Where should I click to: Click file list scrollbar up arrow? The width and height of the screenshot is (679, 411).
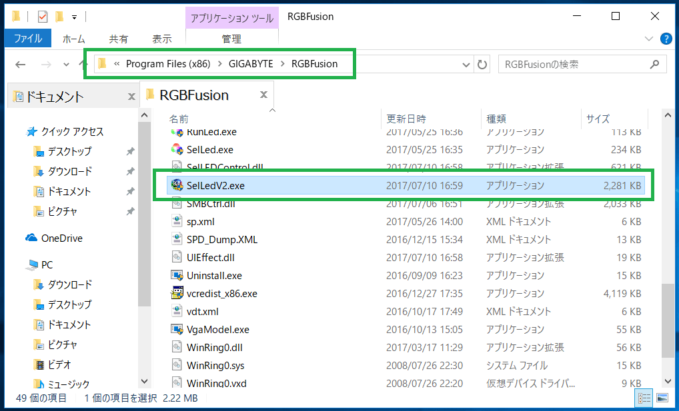pos(668,115)
